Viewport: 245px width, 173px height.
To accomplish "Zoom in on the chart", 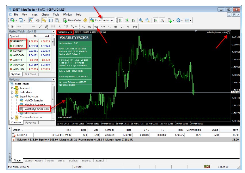I will (141, 20).
